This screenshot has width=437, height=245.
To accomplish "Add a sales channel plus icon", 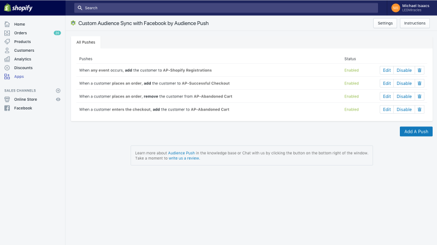I will click(x=58, y=90).
